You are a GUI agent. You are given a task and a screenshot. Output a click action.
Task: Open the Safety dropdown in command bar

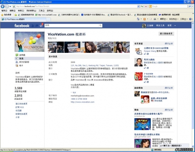click(x=173, y=19)
